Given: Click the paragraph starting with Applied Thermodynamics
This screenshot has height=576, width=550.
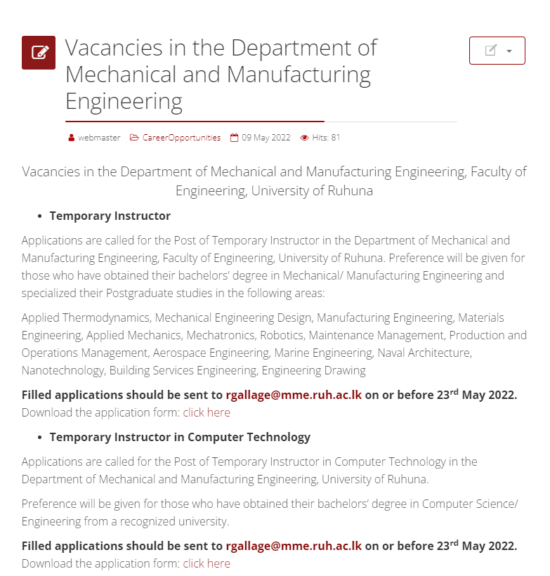Looking at the screenshot, I should click(274, 343).
